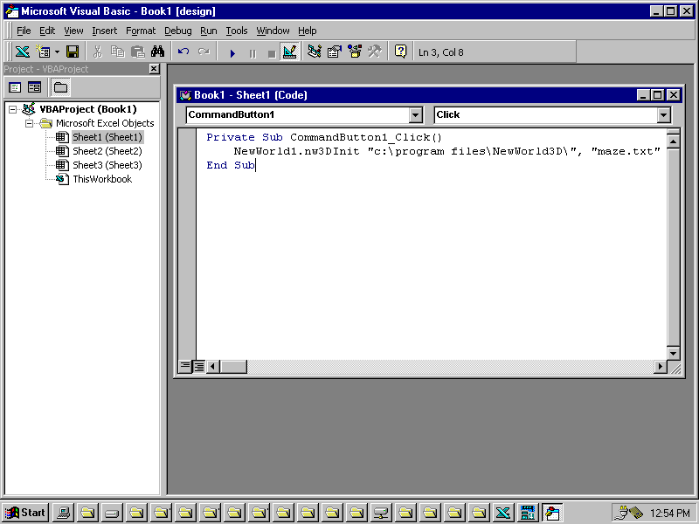Select Sheet2 (Sheet2) in project tree
Viewport: 699px width, 524px height.
click(x=107, y=151)
